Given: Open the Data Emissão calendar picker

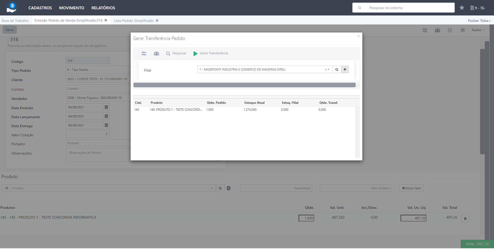Looking at the screenshot, I should pyautogui.click(x=106, y=107).
